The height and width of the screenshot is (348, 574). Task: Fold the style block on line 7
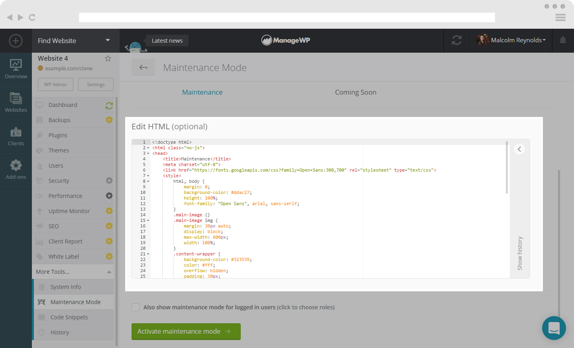pos(148,176)
